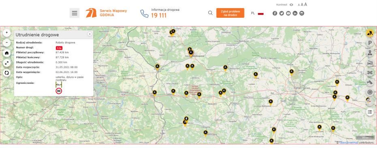The height and width of the screenshot is (148, 377).
Task: Click the '87.428 km' start chainage value
Action: 62,52
